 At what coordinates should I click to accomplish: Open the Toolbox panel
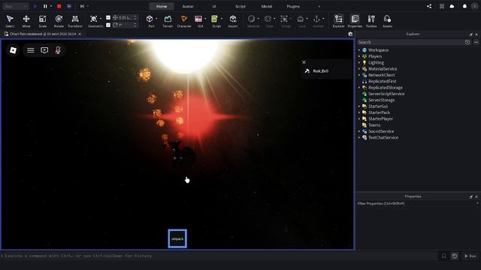point(371,21)
